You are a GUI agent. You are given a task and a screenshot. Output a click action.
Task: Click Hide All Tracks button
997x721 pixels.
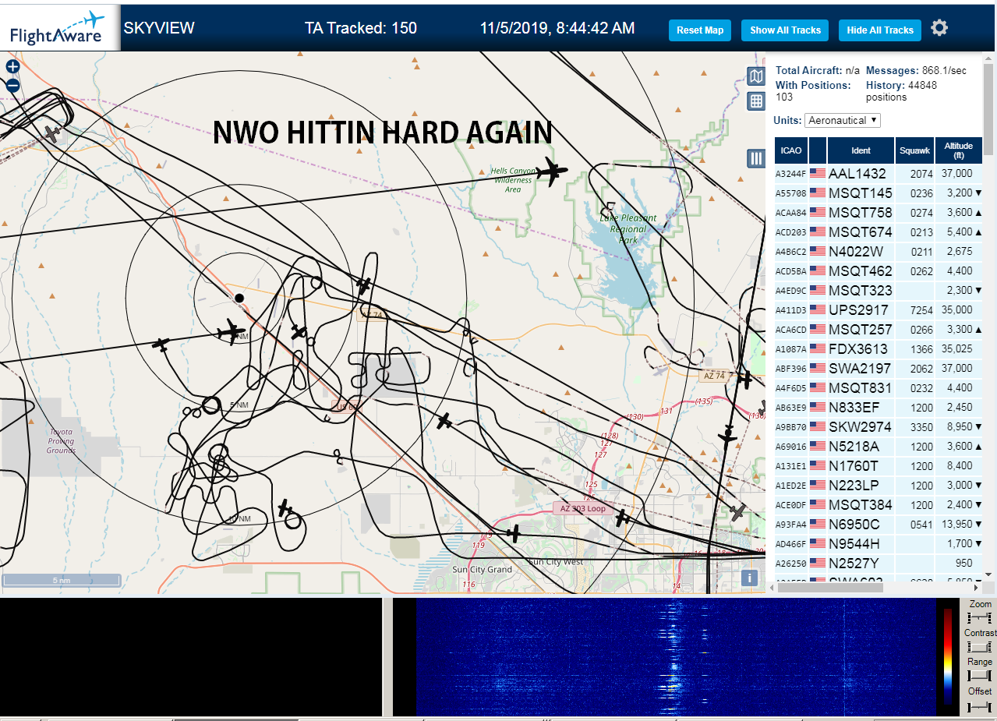pyautogui.click(x=880, y=30)
